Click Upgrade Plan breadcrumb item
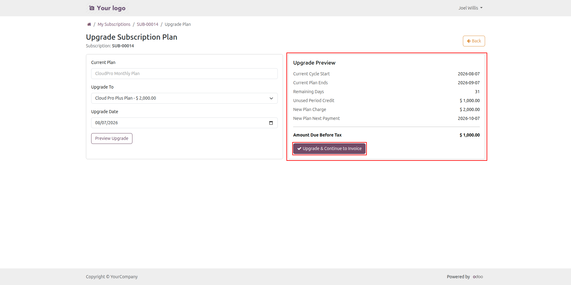571x285 pixels. (178, 24)
